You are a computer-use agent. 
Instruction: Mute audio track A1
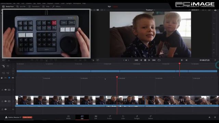pos(5,109)
